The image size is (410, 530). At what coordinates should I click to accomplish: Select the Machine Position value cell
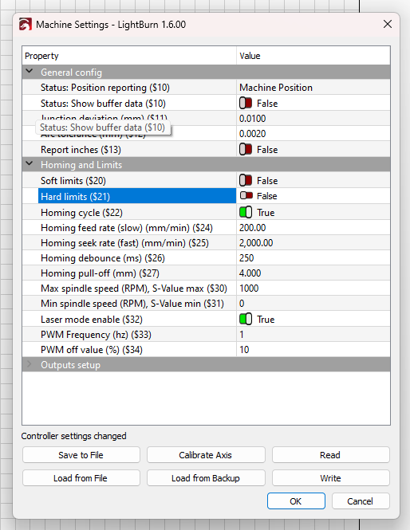[313, 88]
